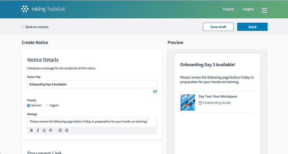Open the Day Two workspace thumbnail
This screenshot has height=154, width=288.
(x=188, y=103)
